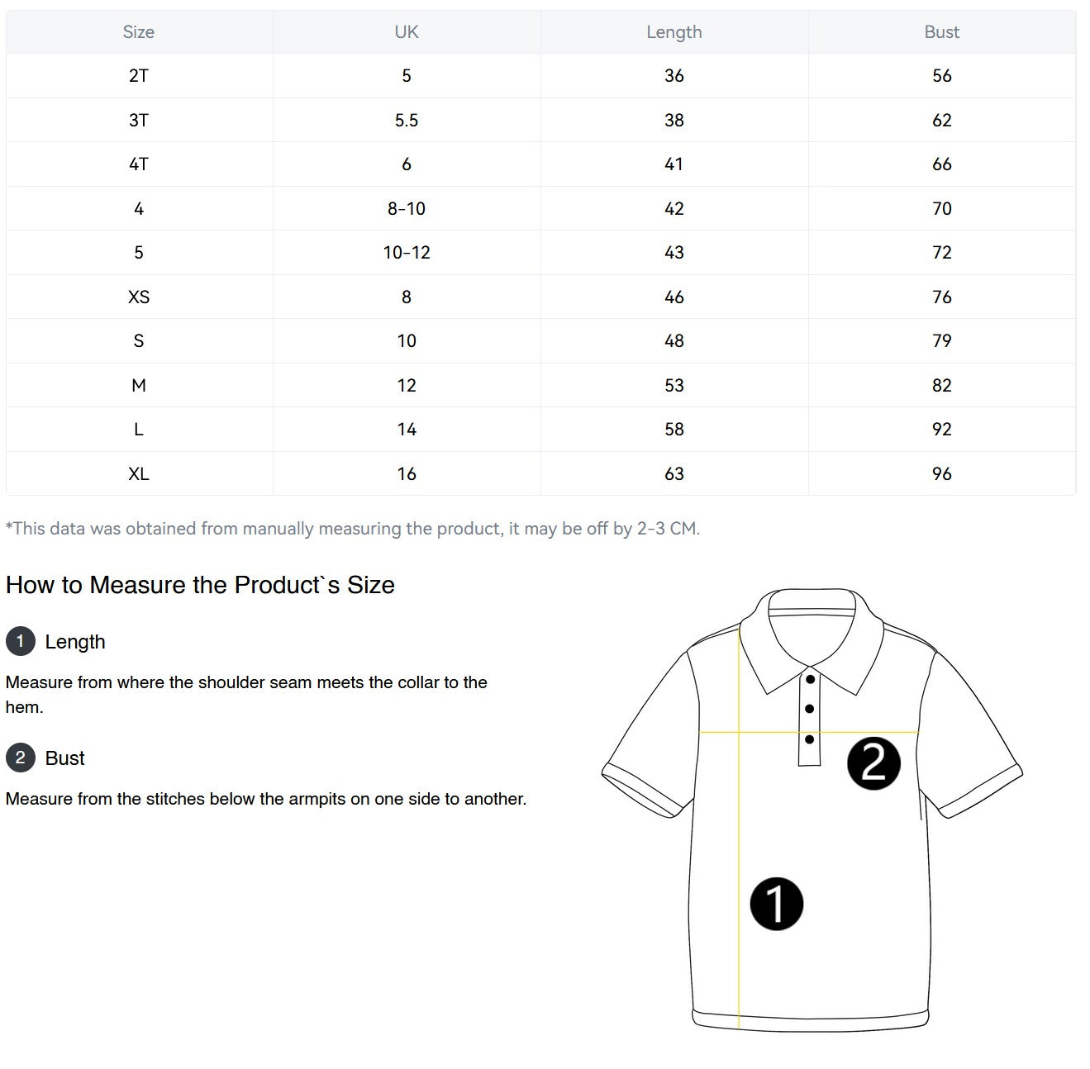Select the UK column header

pos(407,32)
